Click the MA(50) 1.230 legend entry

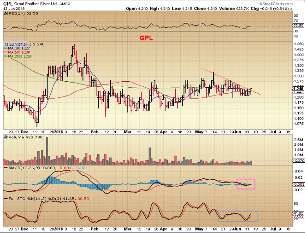pyautogui.click(x=19, y=52)
